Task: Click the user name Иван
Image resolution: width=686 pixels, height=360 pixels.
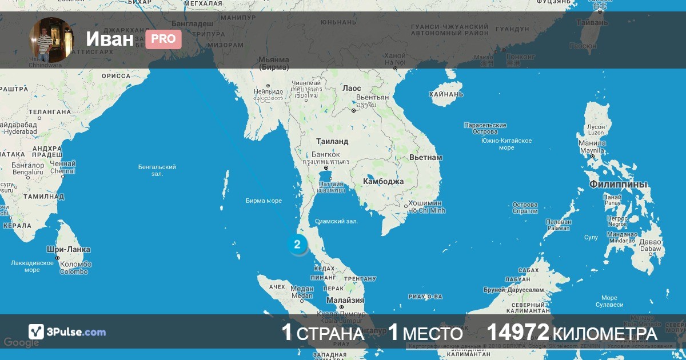Action: tap(110, 39)
